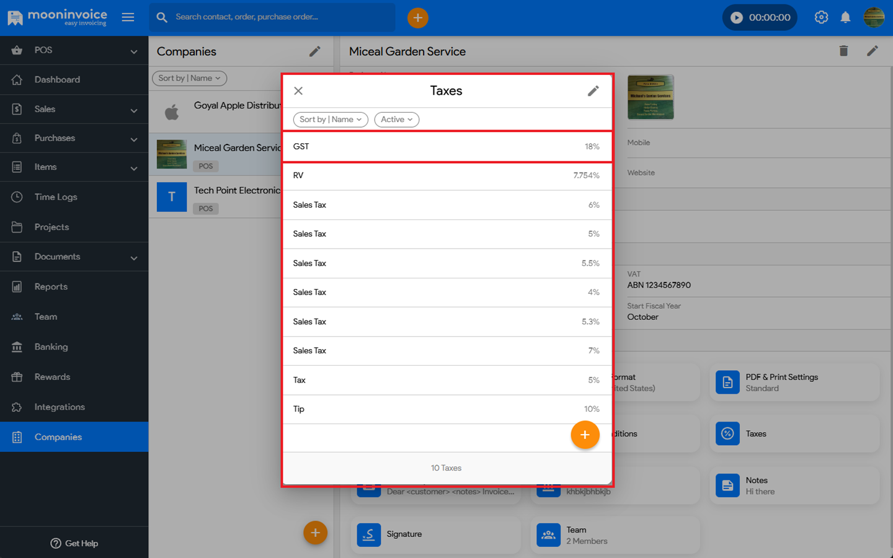Click the notification bell icon
The image size is (893, 558).
pos(845,17)
